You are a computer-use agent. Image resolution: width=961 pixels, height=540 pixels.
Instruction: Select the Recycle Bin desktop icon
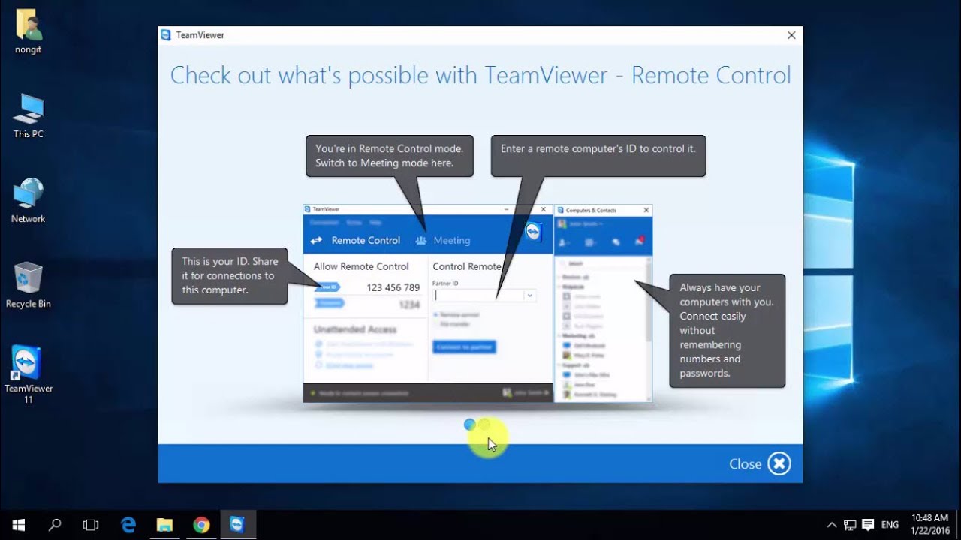(x=28, y=285)
